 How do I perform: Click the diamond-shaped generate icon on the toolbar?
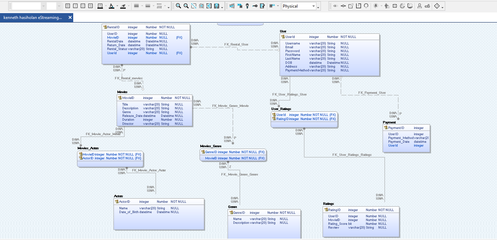click(x=437, y=6)
